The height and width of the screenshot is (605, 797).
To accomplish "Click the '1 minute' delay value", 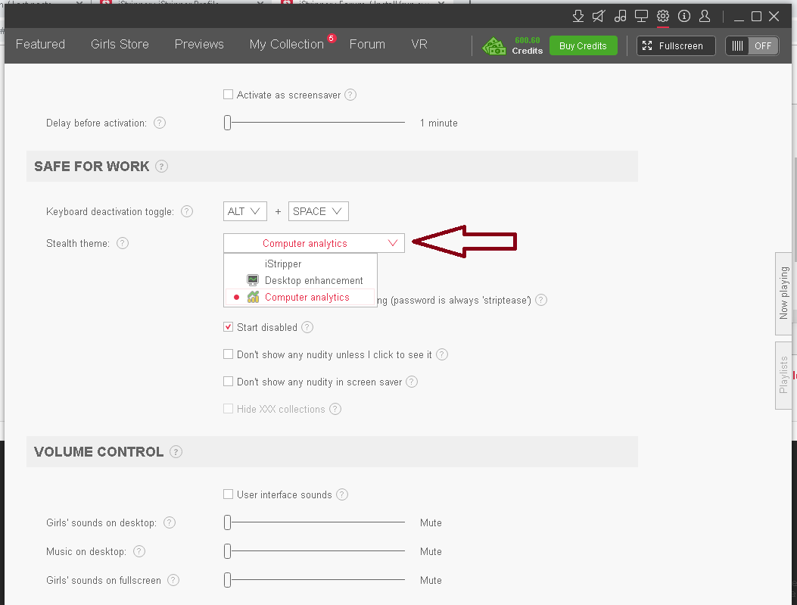I will 439,123.
